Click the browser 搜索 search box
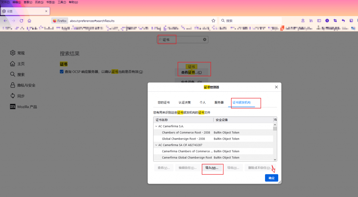Image resolution: width=358 pixels, height=197 pixels. pos(250,21)
